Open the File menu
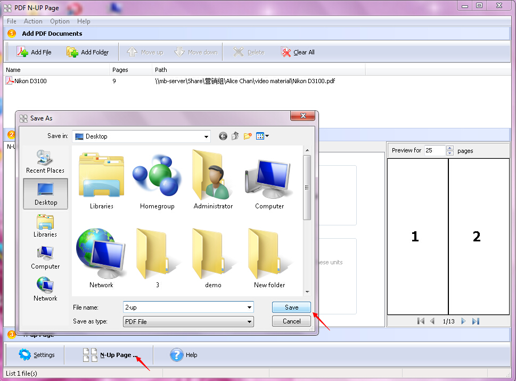 point(12,21)
